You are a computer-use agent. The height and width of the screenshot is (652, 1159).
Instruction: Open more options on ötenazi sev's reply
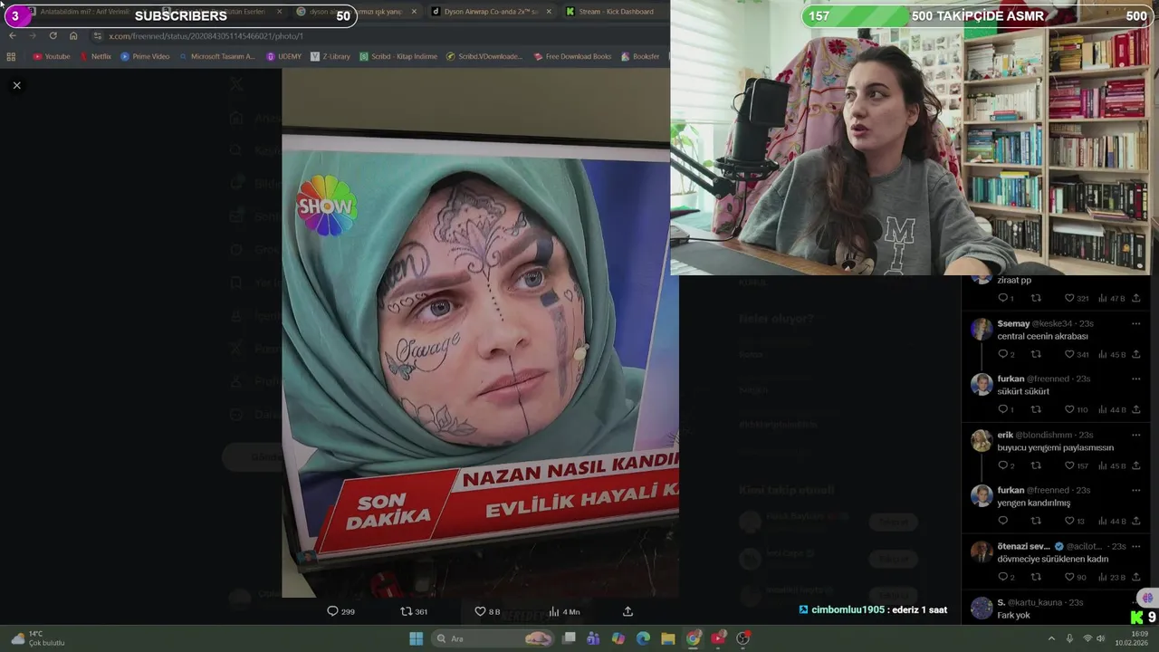click(x=1135, y=546)
